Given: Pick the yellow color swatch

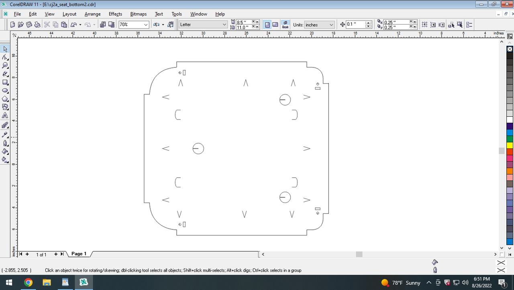Looking at the screenshot, I should point(510,145).
